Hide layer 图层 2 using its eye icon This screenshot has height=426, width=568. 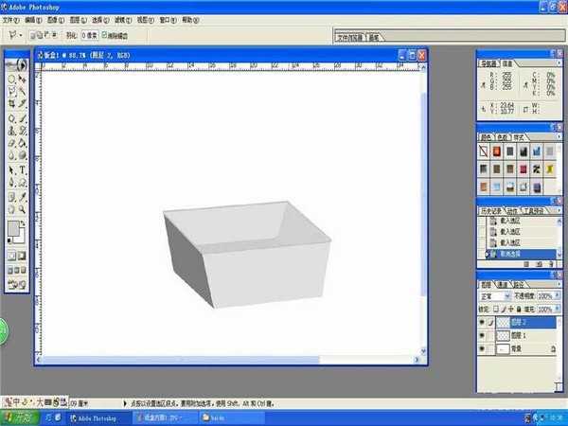pyautogui.click(x=483, y=322)
